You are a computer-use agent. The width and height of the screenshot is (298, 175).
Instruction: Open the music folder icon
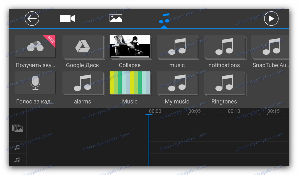(x=177, y=46)
